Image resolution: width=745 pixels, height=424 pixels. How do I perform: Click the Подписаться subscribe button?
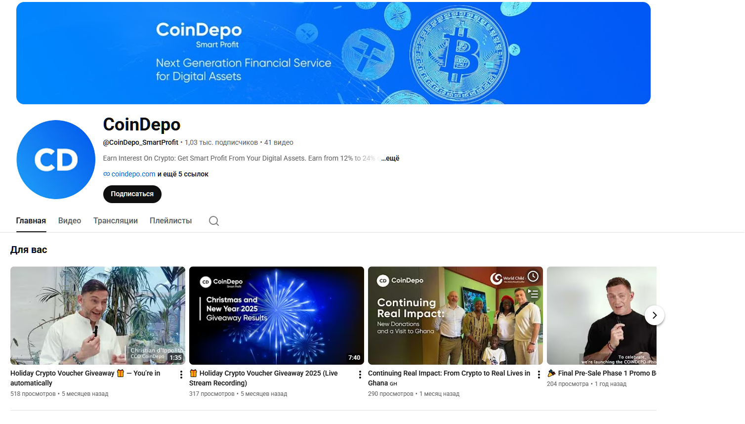point(132,194)
